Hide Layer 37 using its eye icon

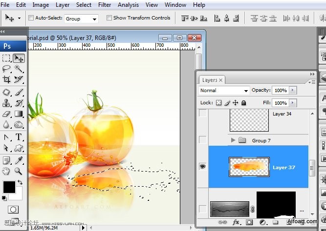coord(202,167)
